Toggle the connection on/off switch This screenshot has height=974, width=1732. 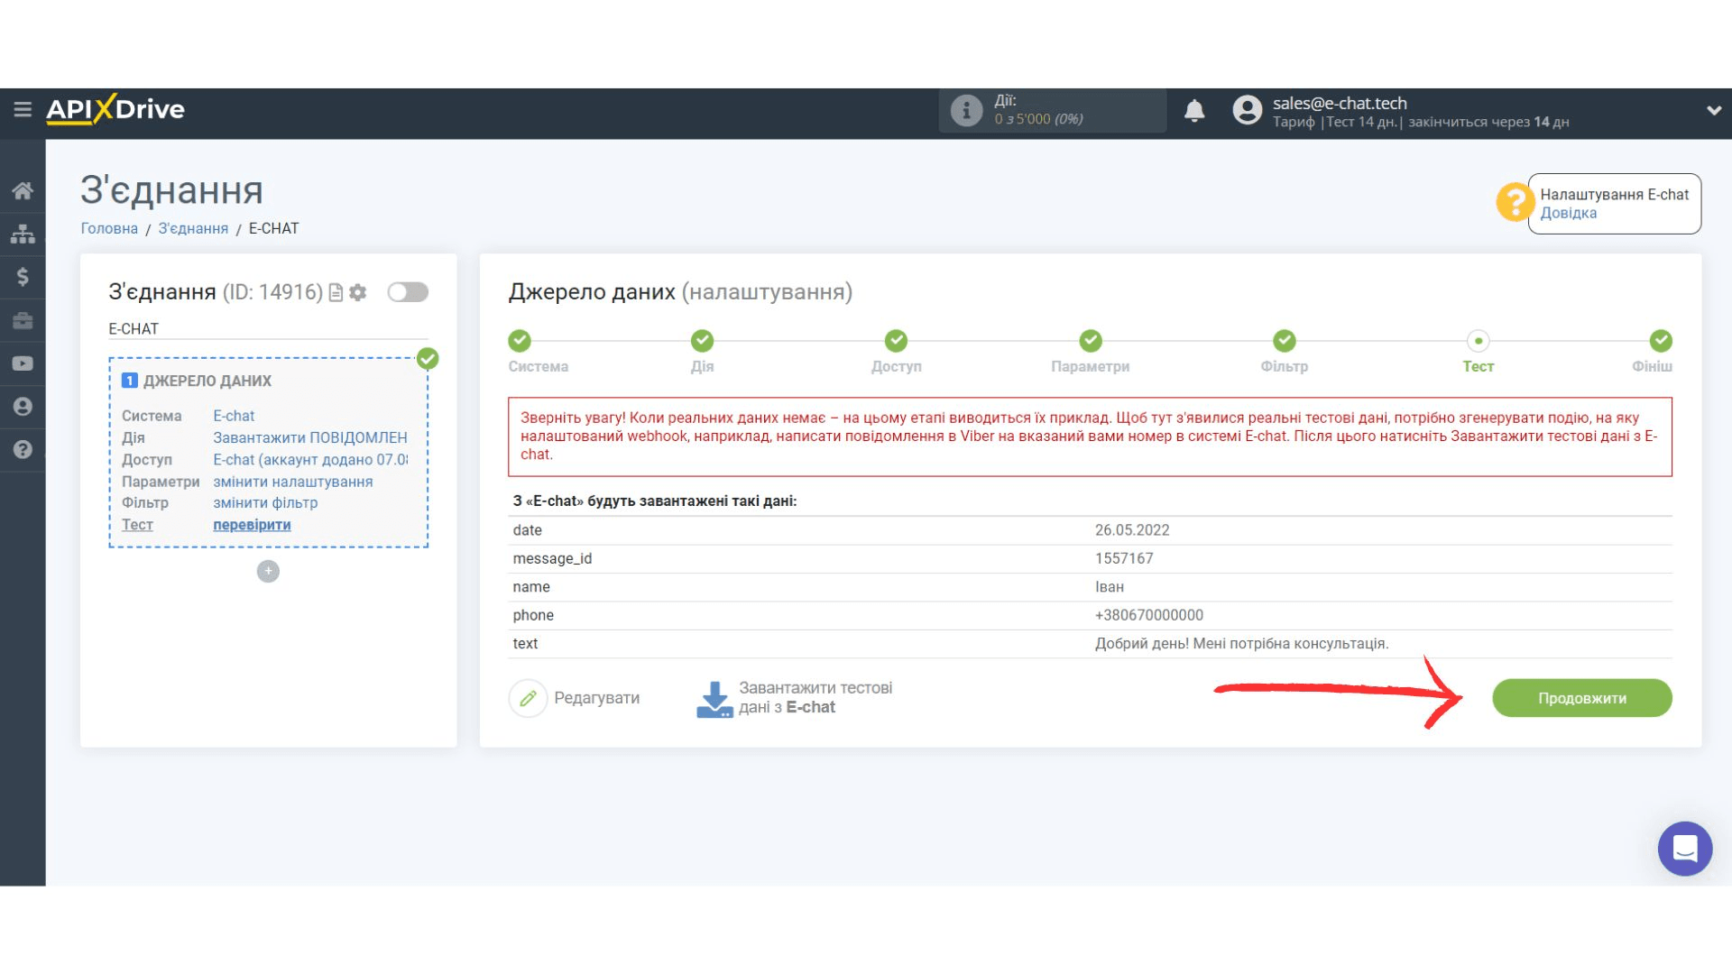[x=408, y=292]
